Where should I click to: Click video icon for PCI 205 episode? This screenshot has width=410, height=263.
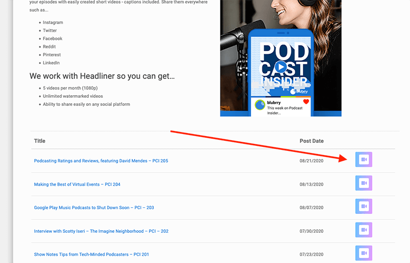pos(363,160)
